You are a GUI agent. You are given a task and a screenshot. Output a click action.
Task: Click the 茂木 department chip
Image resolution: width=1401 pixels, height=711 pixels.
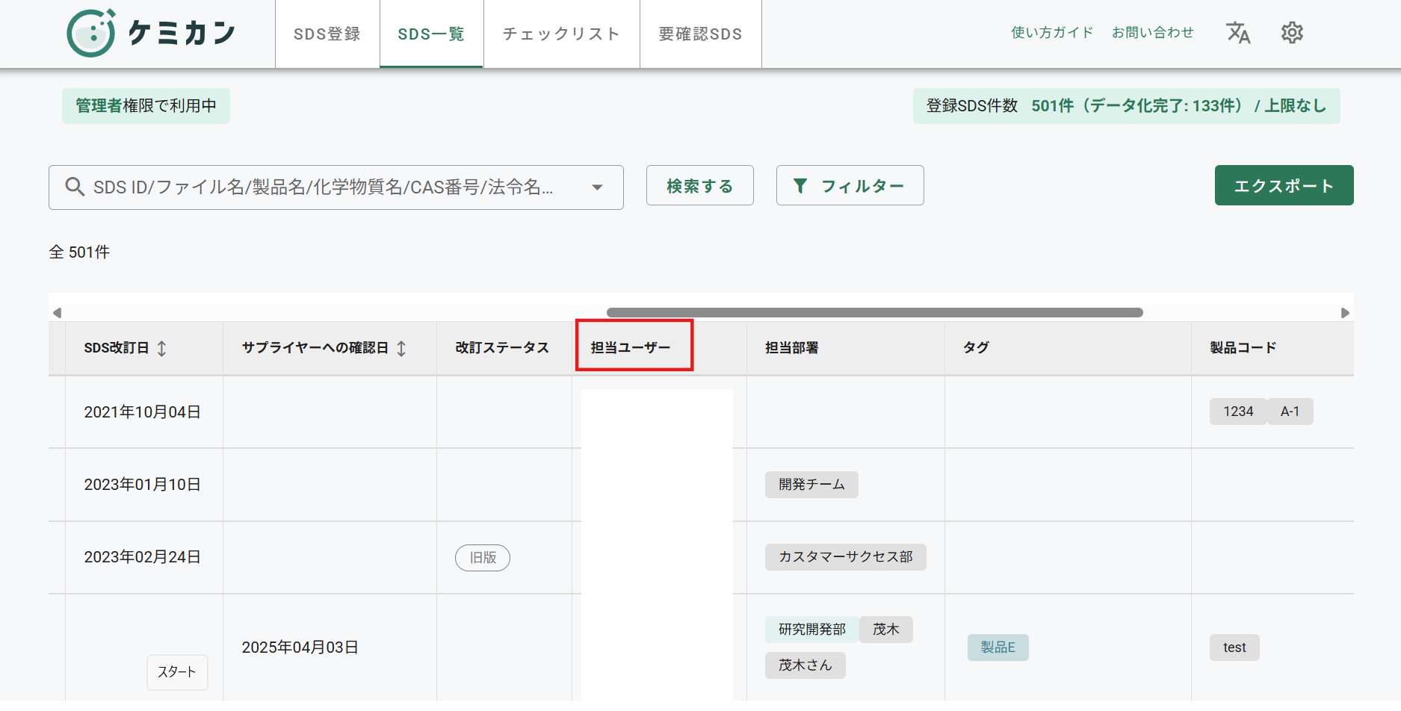886,630
